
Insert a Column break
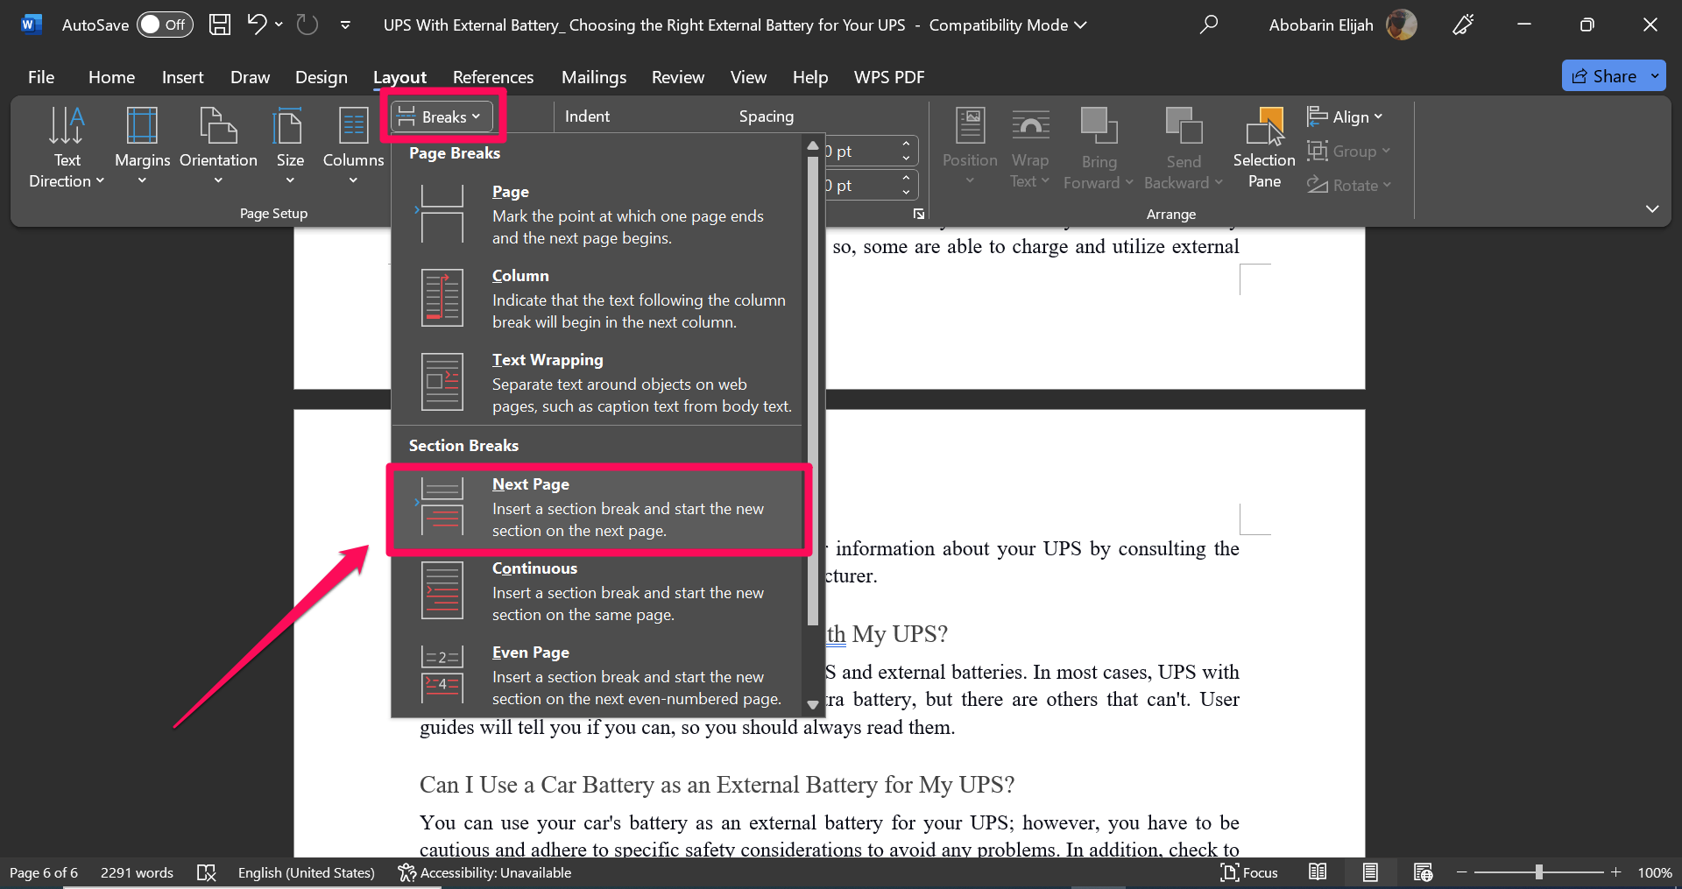click(x=597, y=299)
